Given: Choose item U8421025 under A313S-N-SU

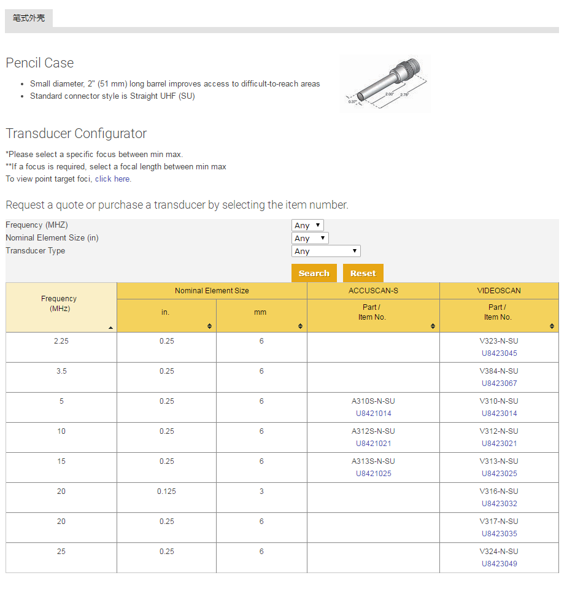Looking at the screenshot, I should [373, 474].
